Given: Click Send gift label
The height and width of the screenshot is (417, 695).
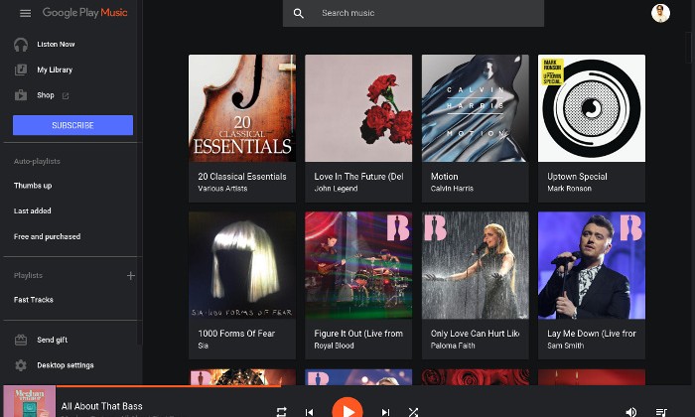Looking at the screenshot, I should (53, 340).
